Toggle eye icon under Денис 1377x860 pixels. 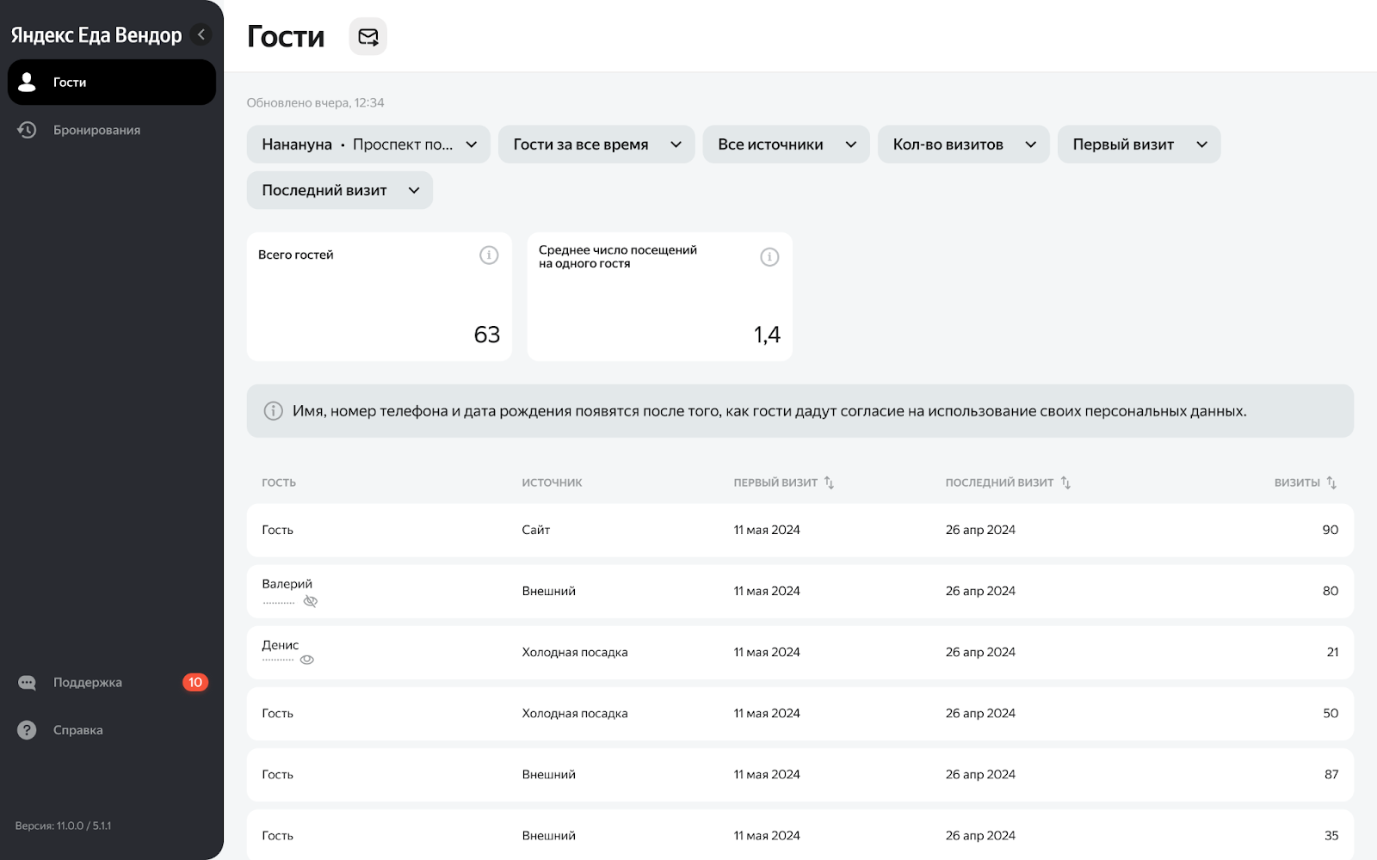(x=307, y=660)
